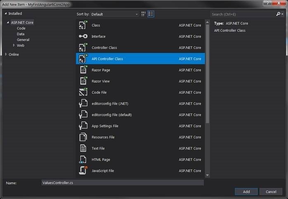Click the Name input field
This screenshot has width=288, height=199.
[123, 183]
